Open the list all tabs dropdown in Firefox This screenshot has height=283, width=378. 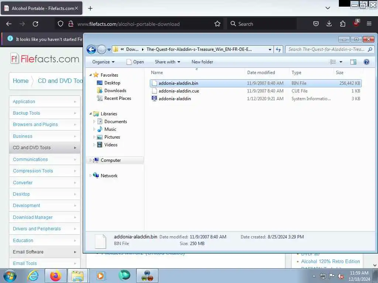328,8
